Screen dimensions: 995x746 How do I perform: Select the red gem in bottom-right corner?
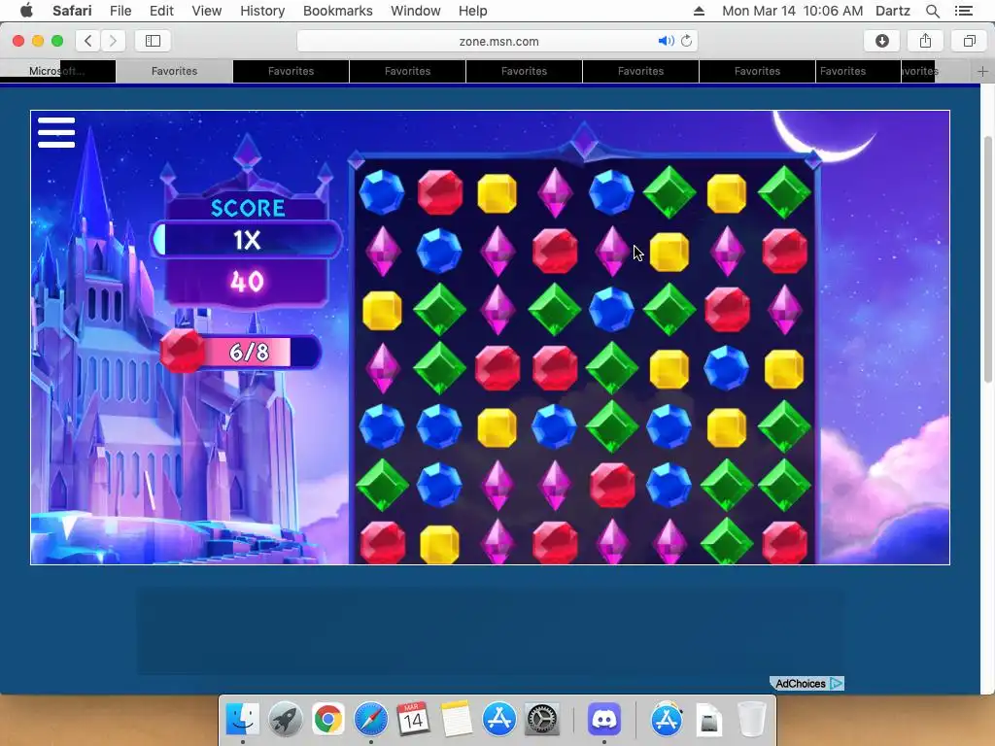point(784,543)
